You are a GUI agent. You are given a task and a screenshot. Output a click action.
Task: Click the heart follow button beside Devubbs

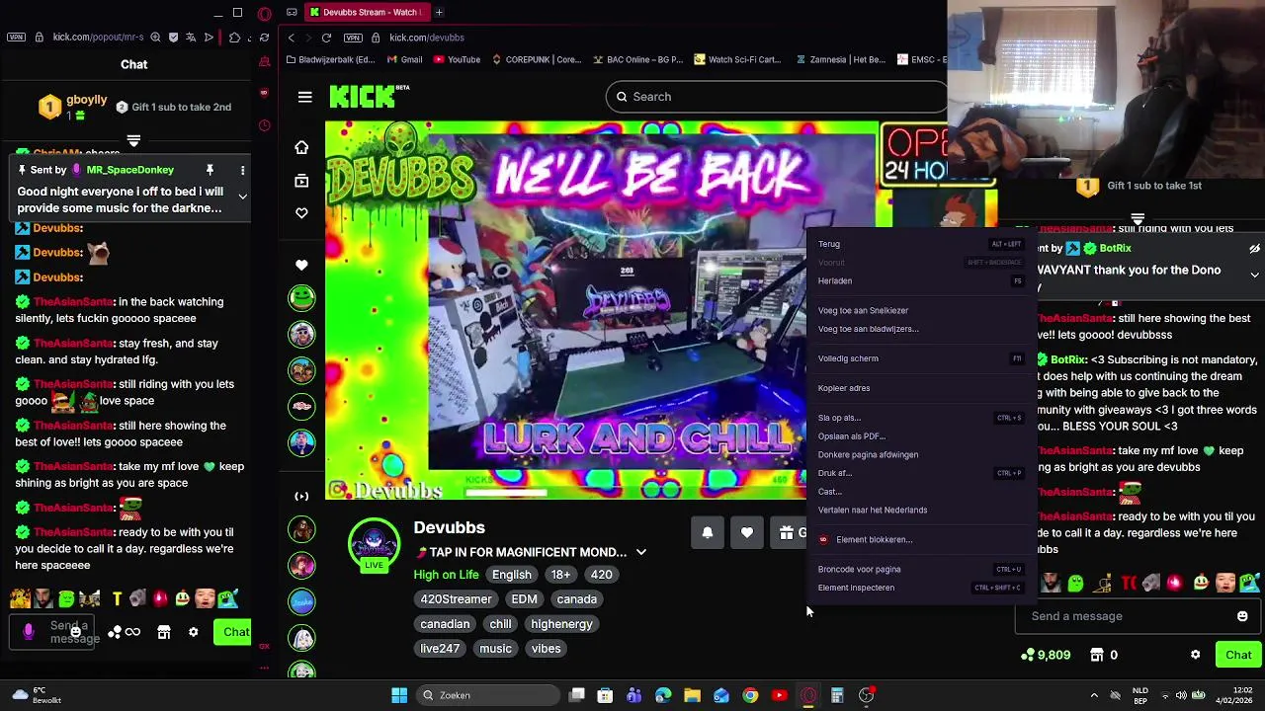[747, 533]
